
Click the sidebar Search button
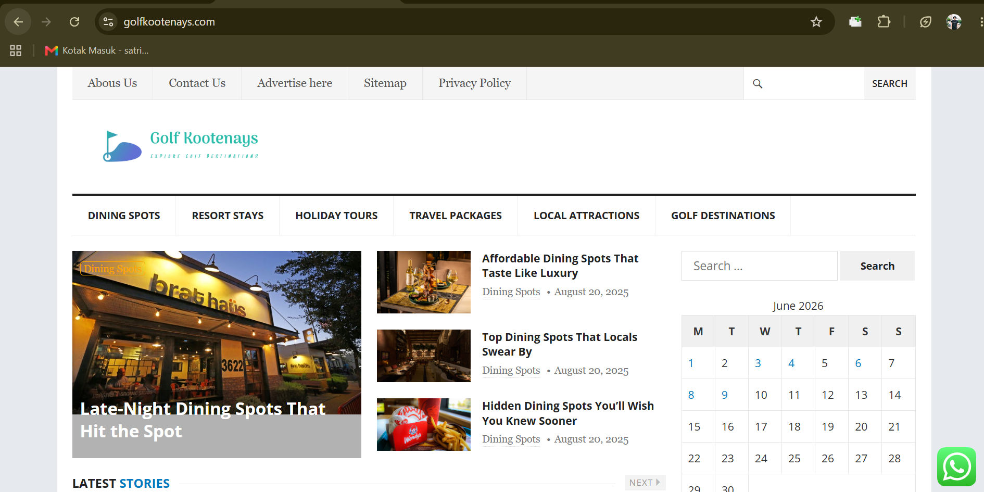877,266
